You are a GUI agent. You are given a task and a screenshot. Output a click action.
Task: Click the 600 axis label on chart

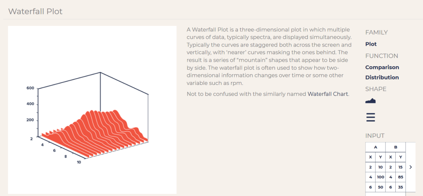(x=30, y=88)
